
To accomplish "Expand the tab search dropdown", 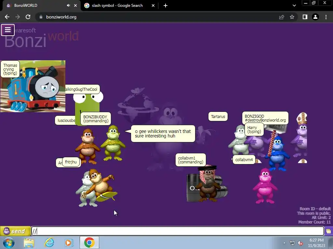I will pos(294,6).
